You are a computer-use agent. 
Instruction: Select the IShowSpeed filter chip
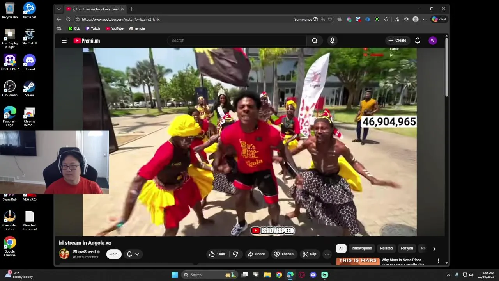[362, 248]
